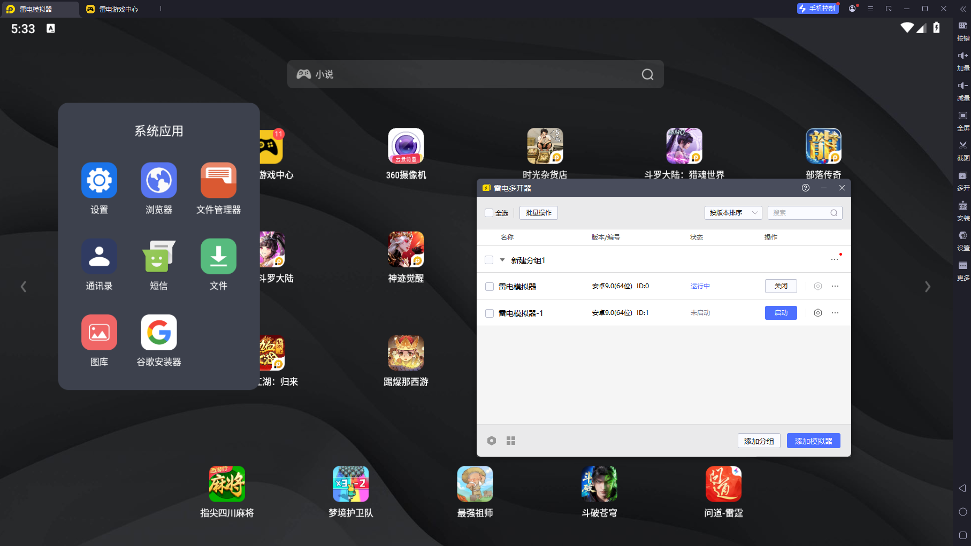971x546 pixels.
Task: Launch the 部落传奇 game
Action: (824, 146)
